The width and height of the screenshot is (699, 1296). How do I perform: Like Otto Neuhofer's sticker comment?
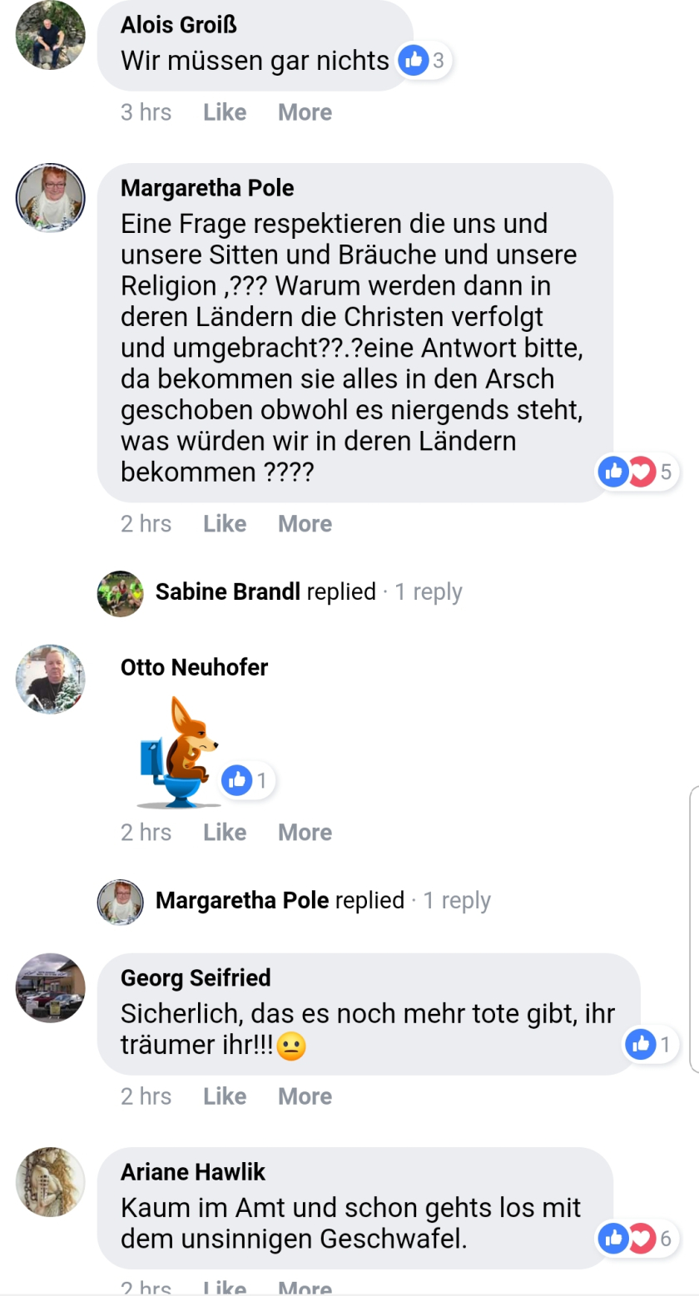(x=225, y=833)
